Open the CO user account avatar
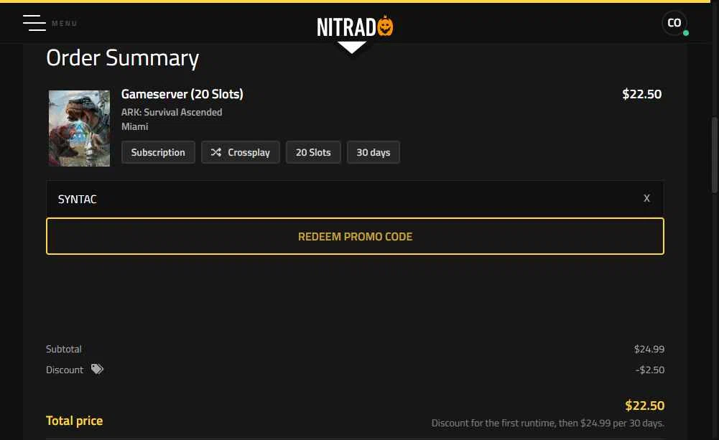Screen dimensions: 719x440 coord(674,22)
